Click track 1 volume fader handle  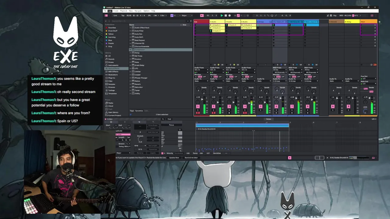coord(202,99)
